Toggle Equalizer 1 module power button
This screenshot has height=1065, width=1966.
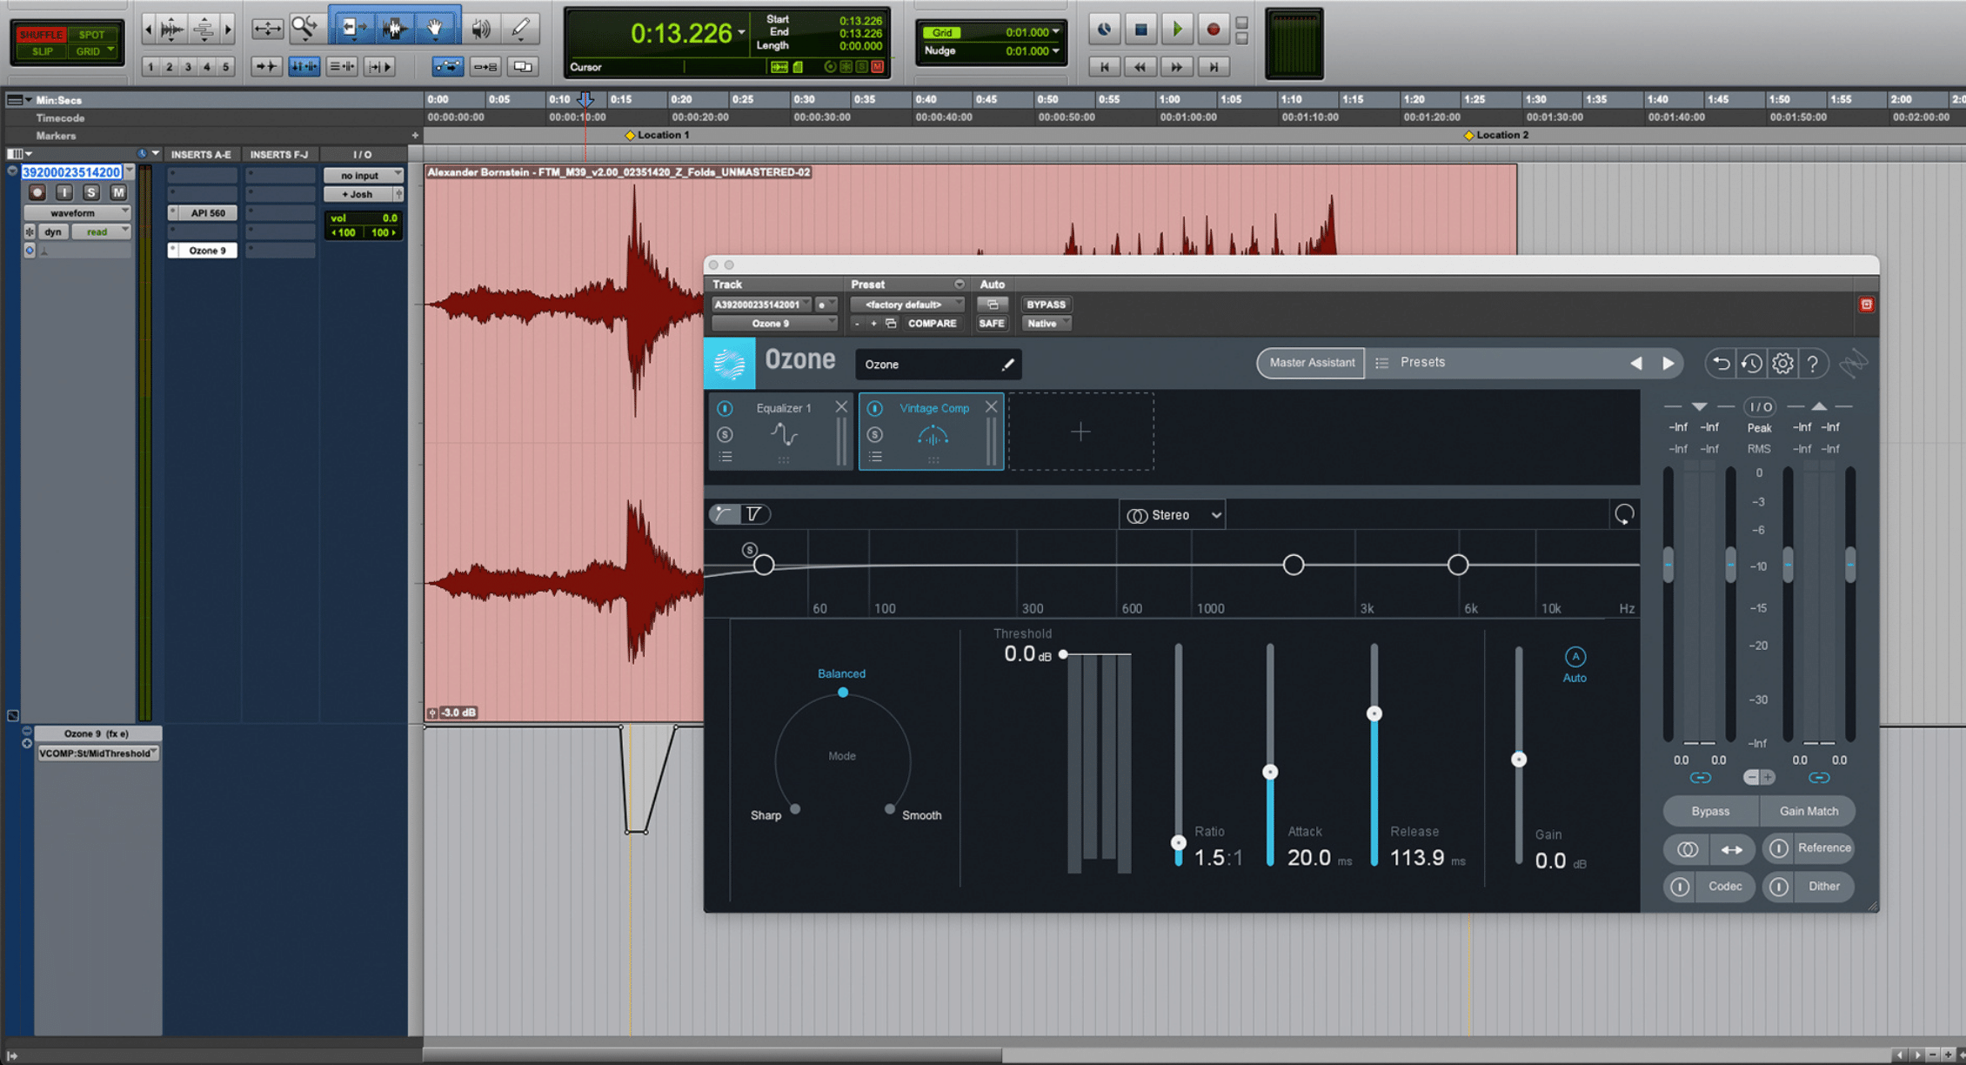coord(725,408)
